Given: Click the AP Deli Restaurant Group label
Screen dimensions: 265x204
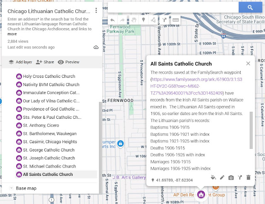Looking at the screenshot, I should pyautogui.click(x=199, y=195).
